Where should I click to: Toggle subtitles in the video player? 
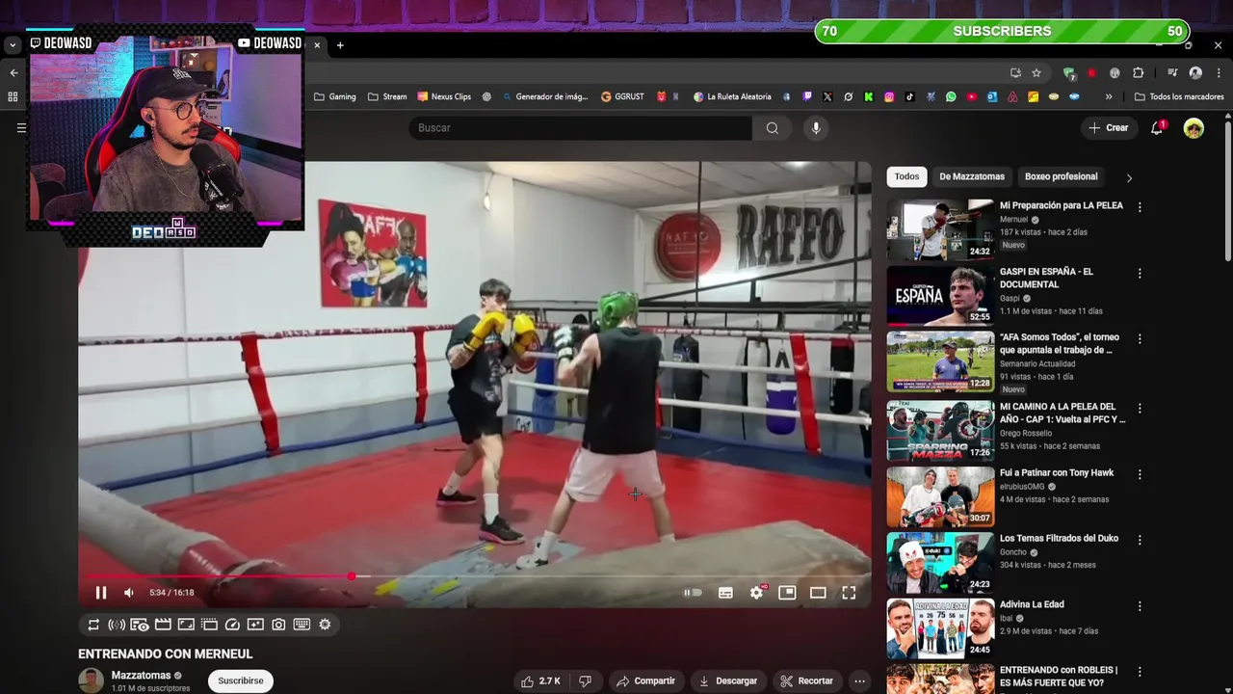(725, 593)
